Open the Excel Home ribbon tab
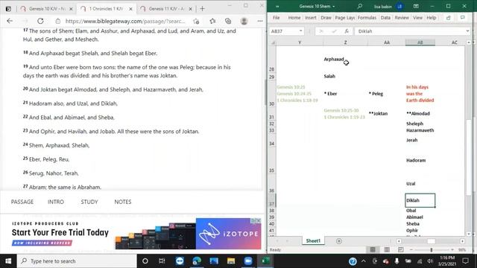 pos(294,18)
